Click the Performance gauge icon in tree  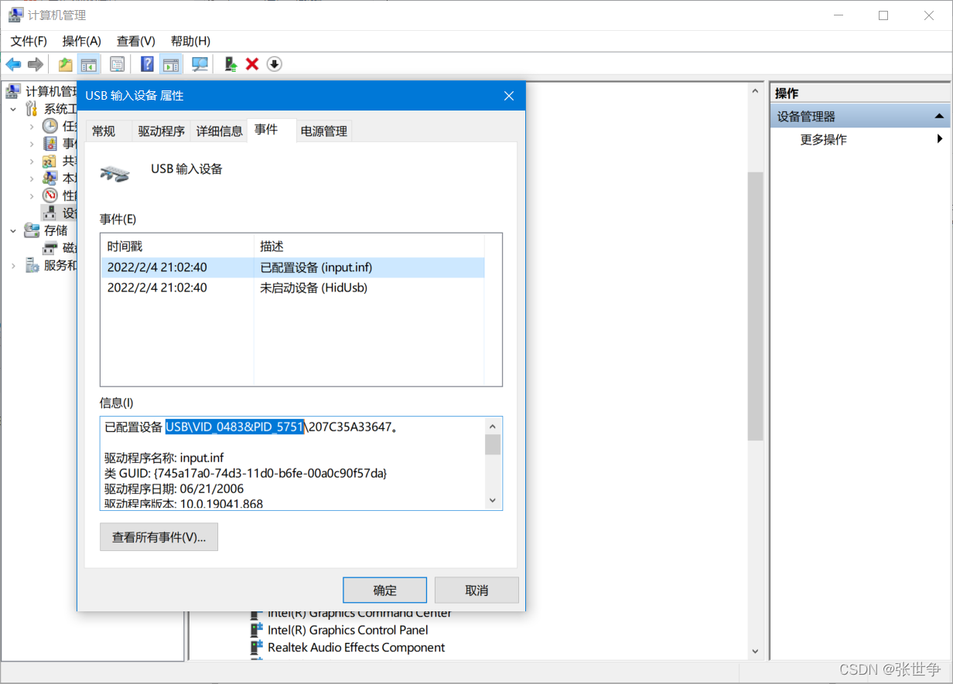(50, 196)
